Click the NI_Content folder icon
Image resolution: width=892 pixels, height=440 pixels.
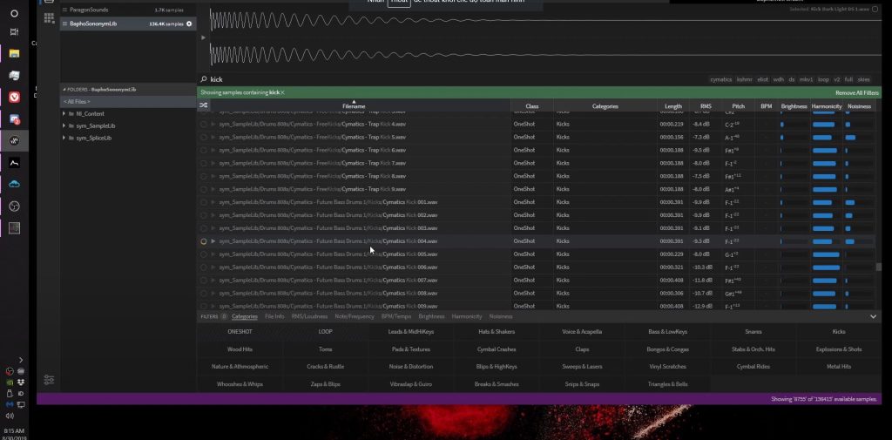71,114
